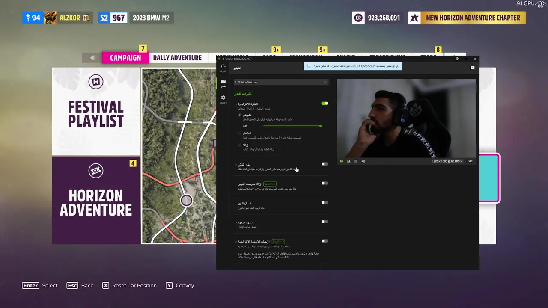This screenshot has height=308, width=548.
Task: Switch to the Rally Adventure tab
Action: pos(177,58)
